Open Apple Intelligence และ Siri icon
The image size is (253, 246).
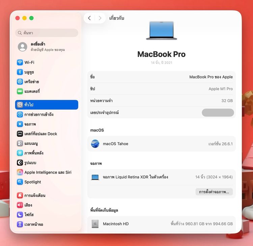pos(20,172)
